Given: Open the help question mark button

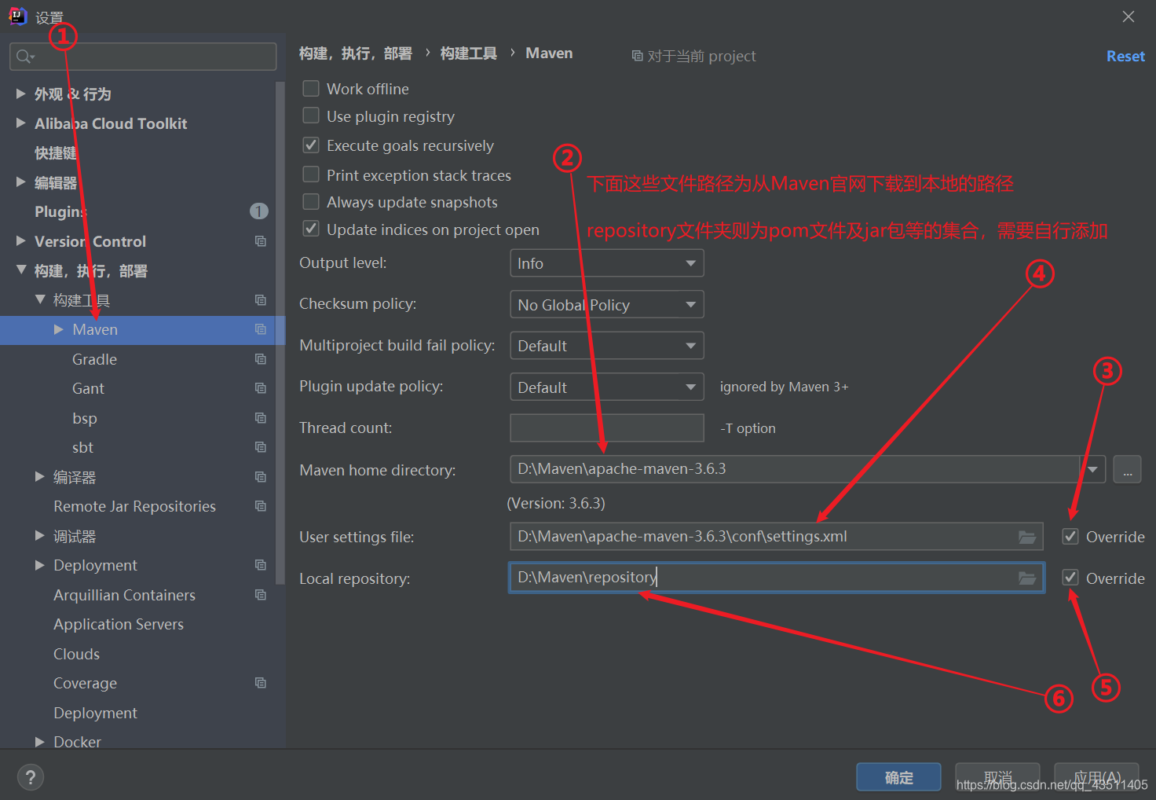Looking at the screenshot, I should pyautogui.click(x=31, y=778).
